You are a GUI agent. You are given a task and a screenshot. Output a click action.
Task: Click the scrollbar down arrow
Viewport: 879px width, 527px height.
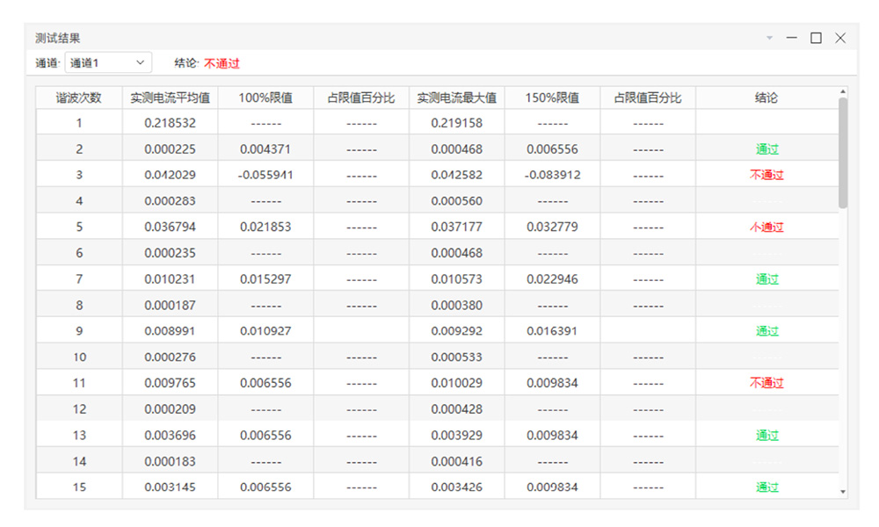tap(843, 492)
